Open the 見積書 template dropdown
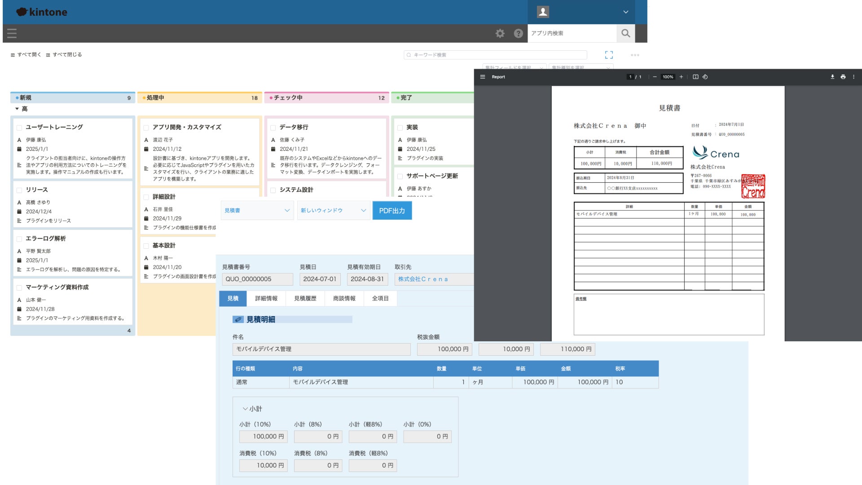The width and height of the screenshot is (862, 485). tap(257, 210)
